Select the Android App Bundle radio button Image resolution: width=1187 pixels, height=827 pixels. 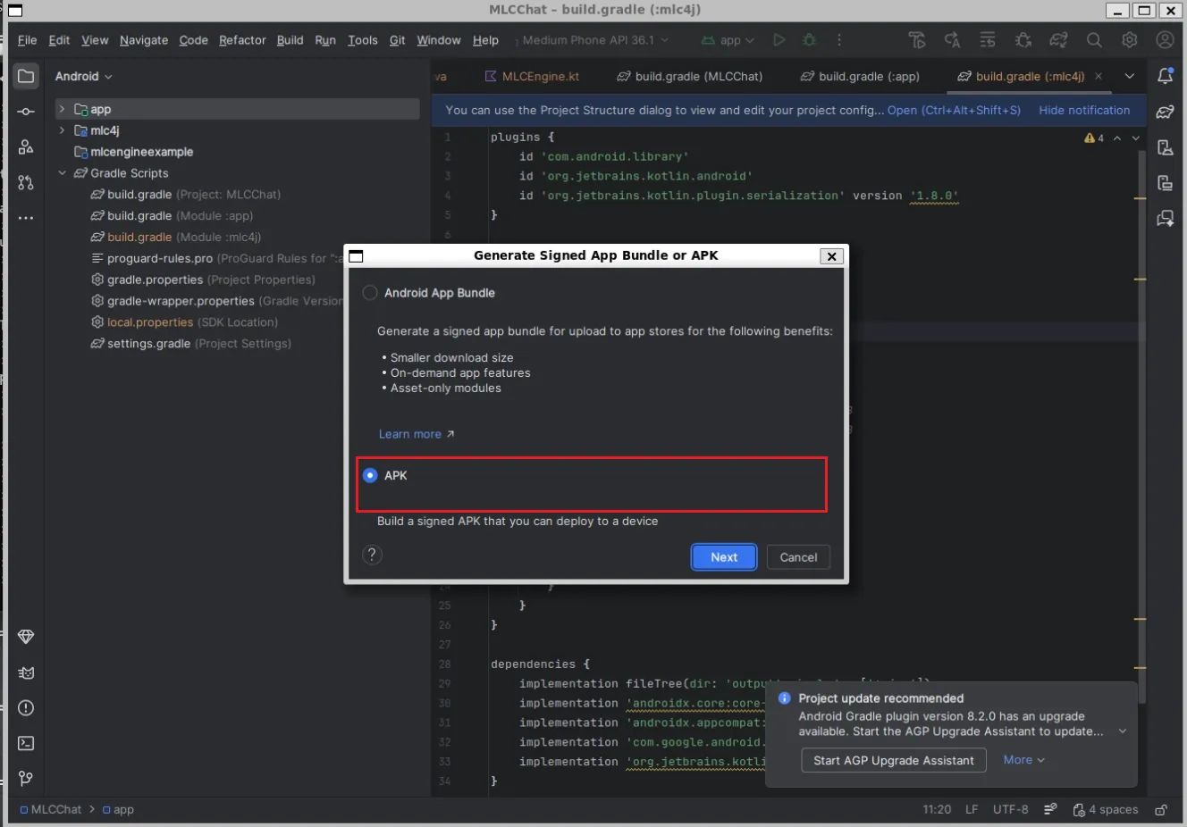[370, 293]
